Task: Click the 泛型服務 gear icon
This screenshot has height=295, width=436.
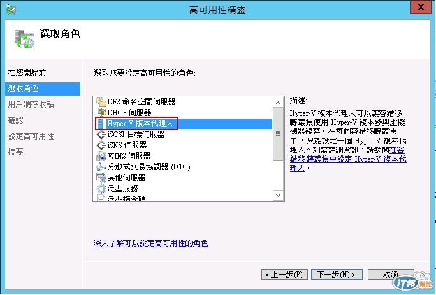Action: (x=101, y=189)
